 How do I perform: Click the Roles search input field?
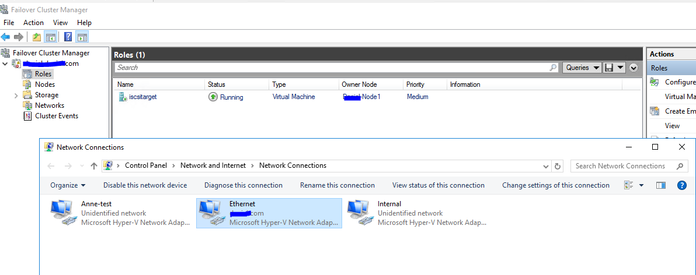[332, 68]
